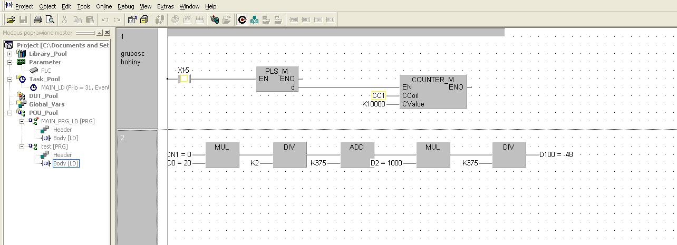
Task: Click the teal download-arrow icon
Action: coord(255,19)
